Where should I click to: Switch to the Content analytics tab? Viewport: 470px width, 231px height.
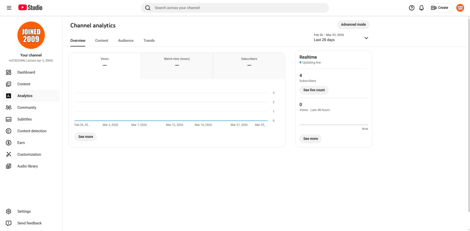[x=102, y=40]
